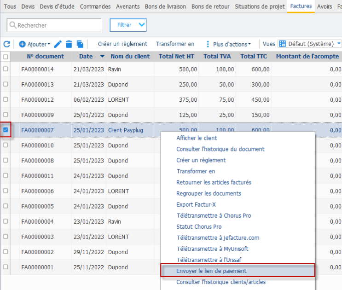Choose Retourner les articles facturés
This screenshot has width=342, height=290.
coord(214,182)
